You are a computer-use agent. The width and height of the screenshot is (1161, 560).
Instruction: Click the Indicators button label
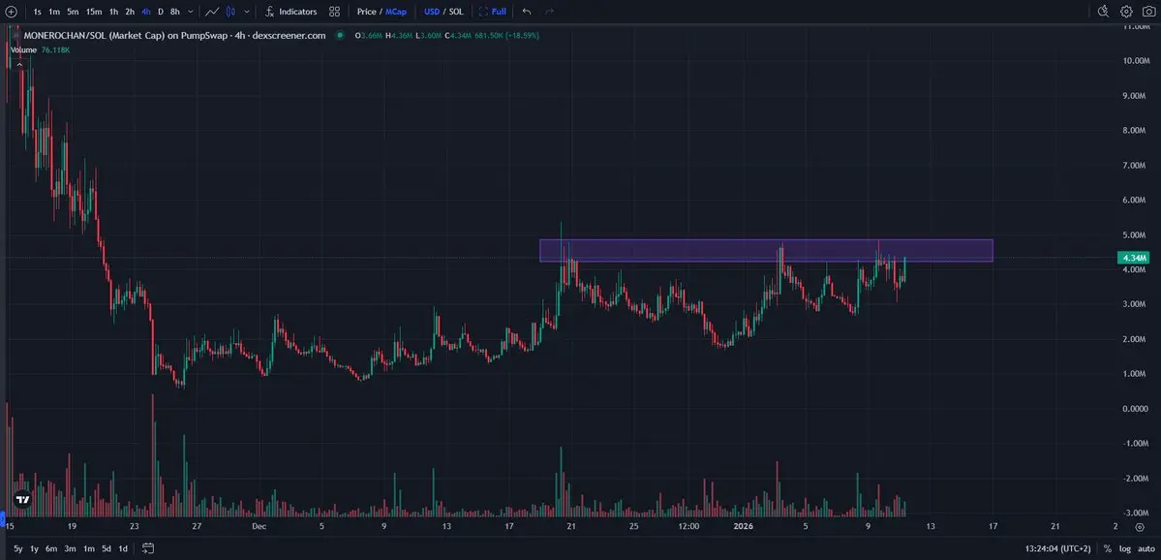(x=297, y=12)
